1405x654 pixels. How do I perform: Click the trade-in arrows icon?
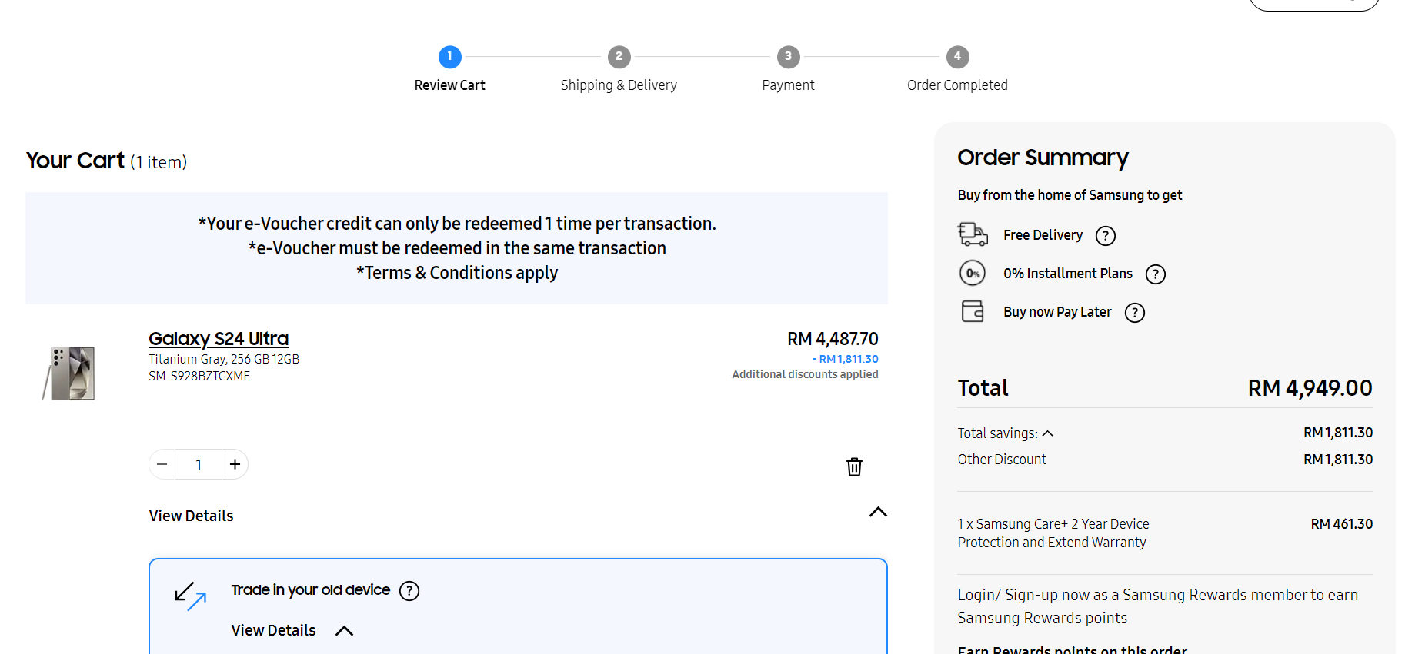click(190, 596)
